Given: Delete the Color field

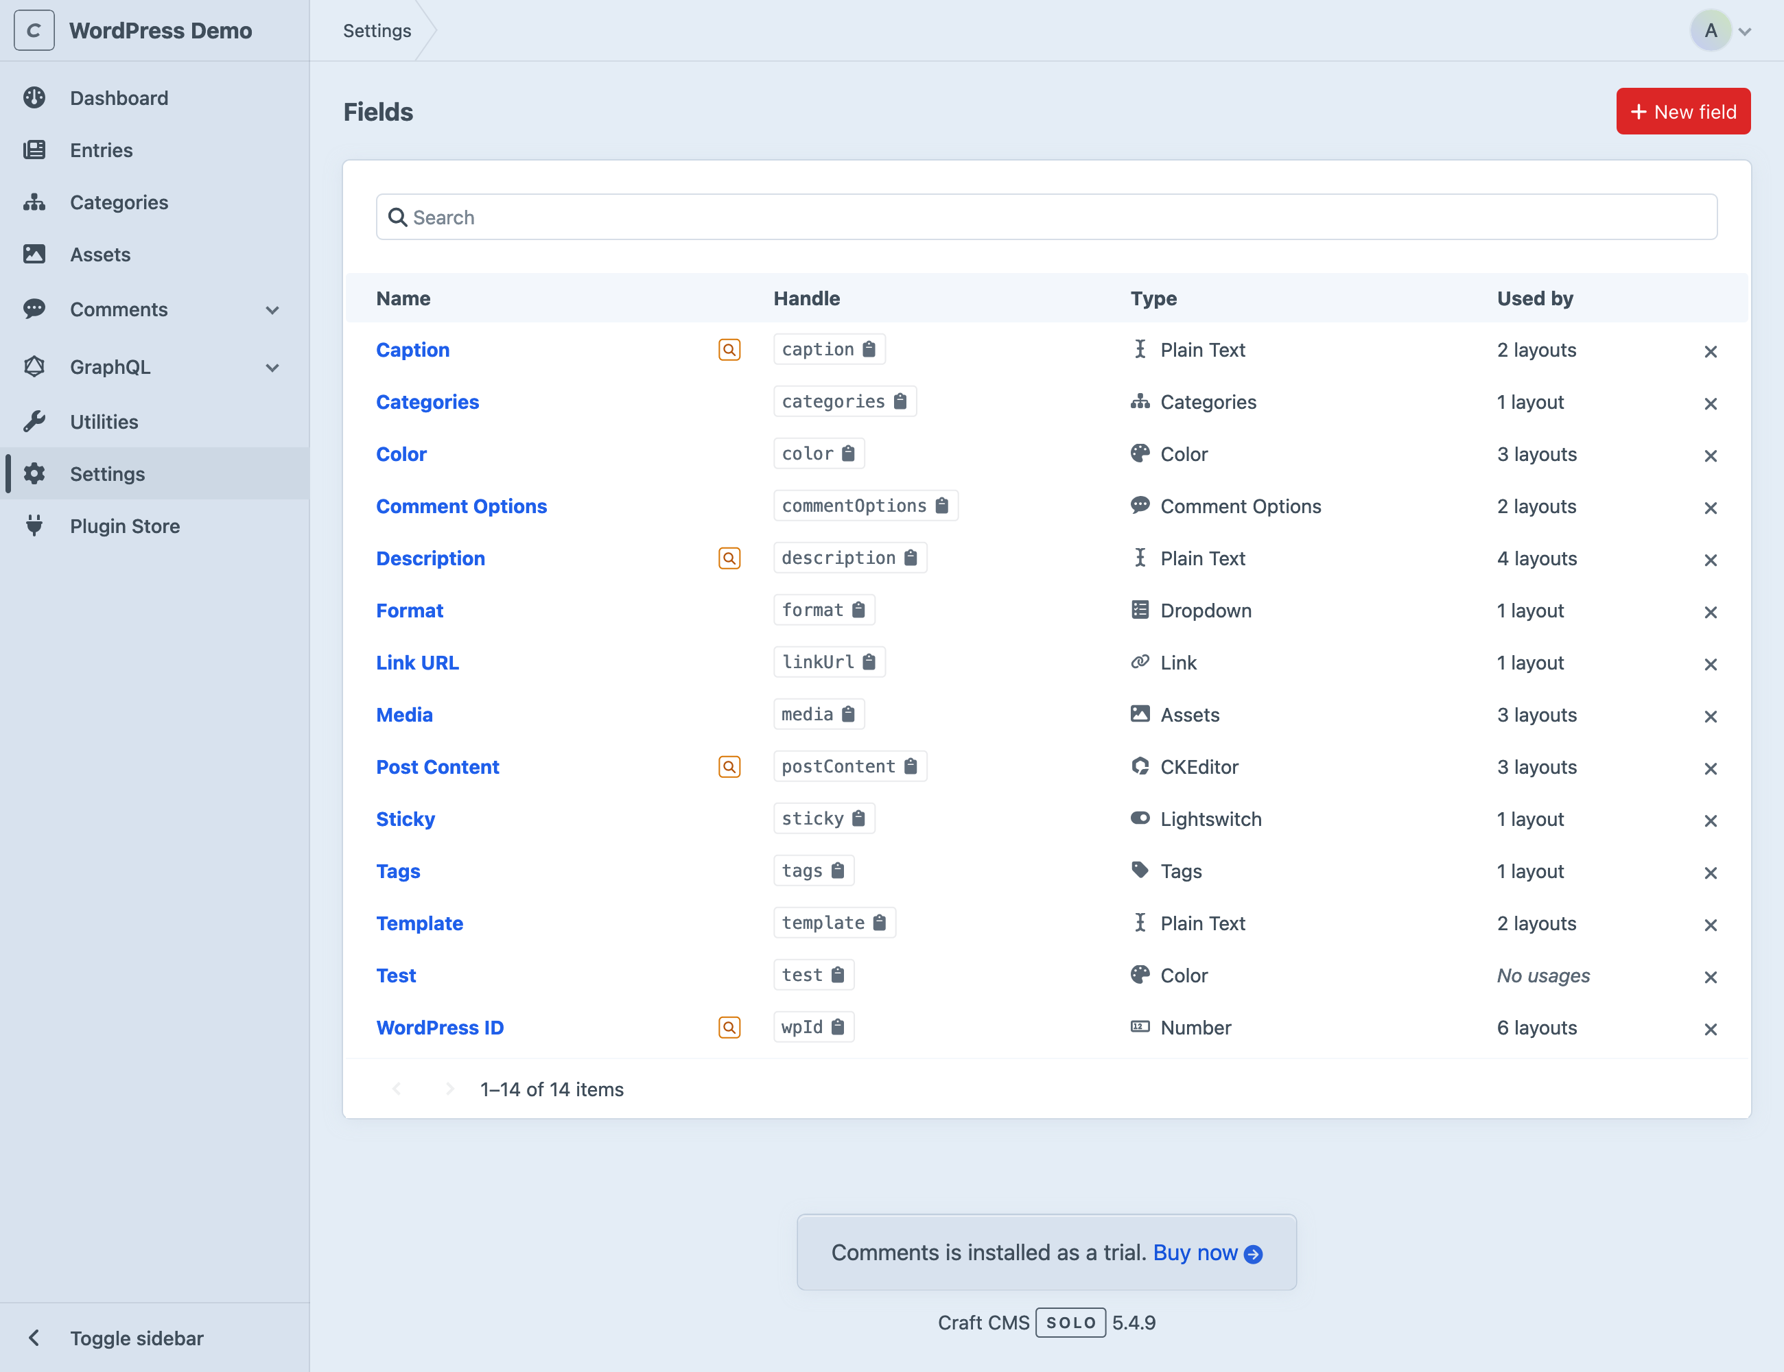Looking at the screenshot, I should click(x=1710, y=456).
